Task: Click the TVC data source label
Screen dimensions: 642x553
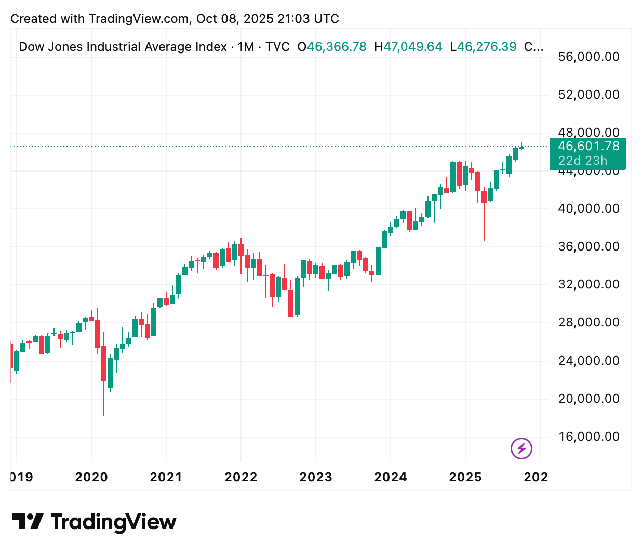Action: [277, 47]
